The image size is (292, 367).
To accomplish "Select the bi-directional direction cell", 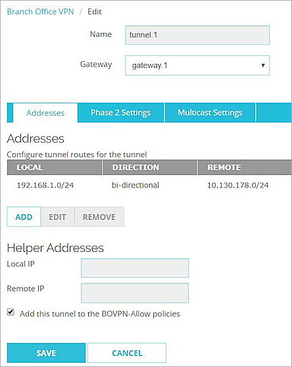I will click(135, 185).
